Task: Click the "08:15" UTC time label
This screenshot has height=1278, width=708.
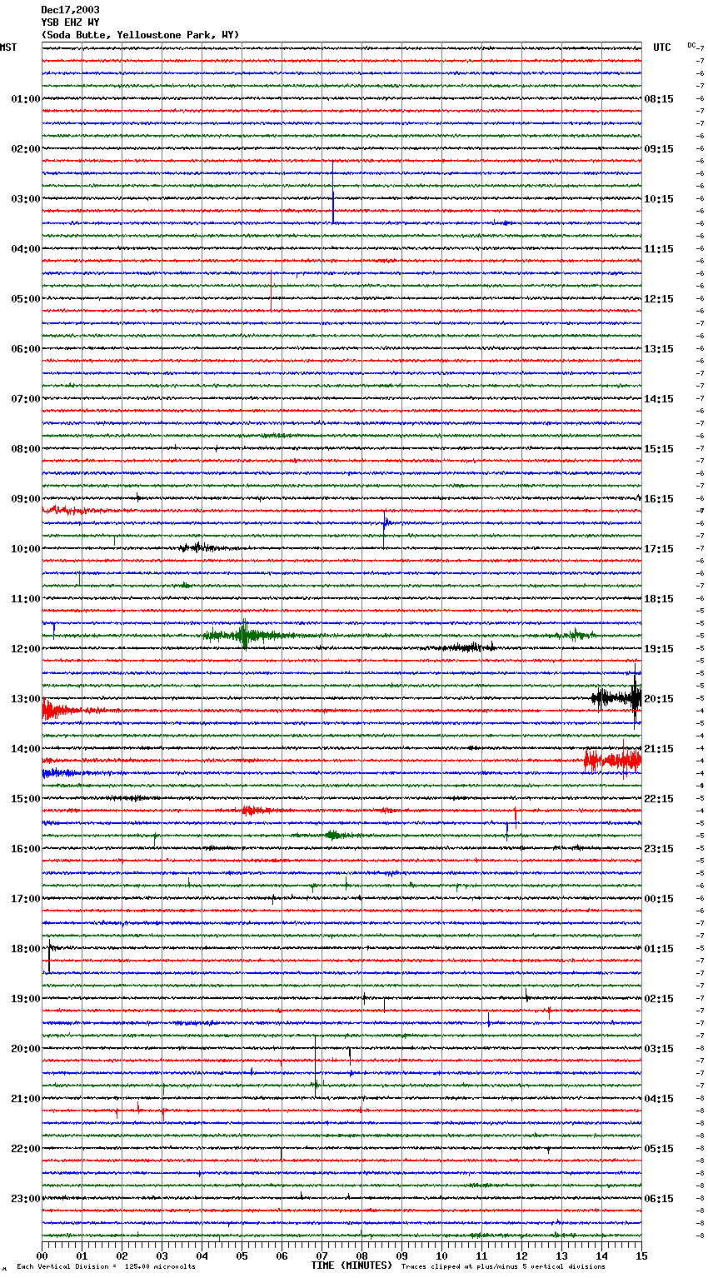Action: (x=659, y=99)
